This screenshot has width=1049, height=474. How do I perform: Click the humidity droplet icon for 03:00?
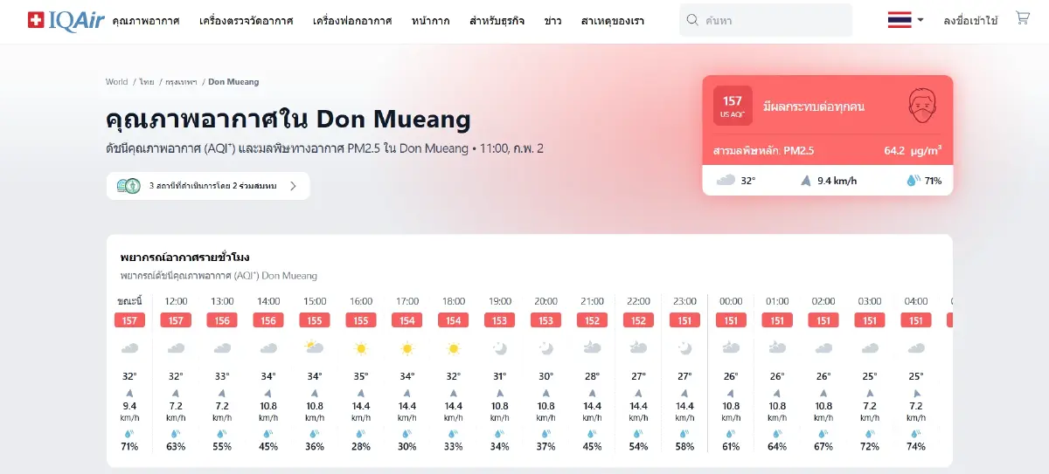coord(870,433)
